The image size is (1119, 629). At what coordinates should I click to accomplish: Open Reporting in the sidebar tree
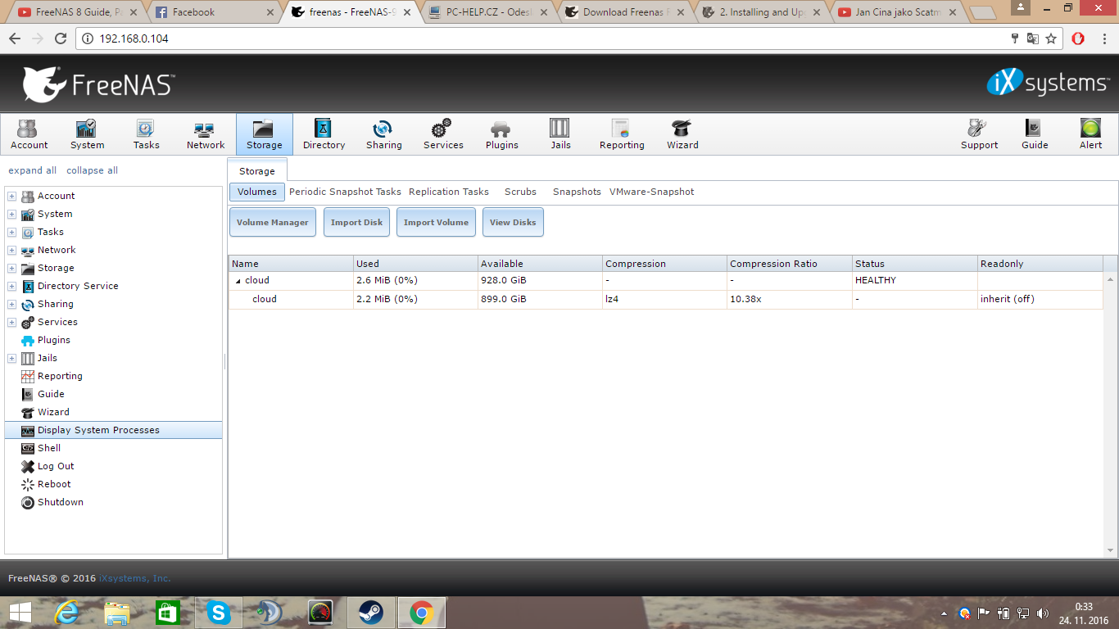click(60, 376)
